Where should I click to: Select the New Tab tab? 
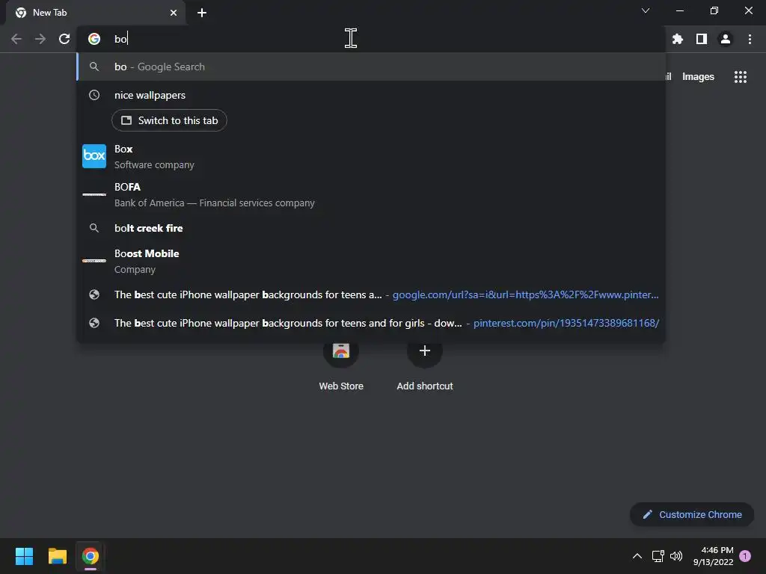coord(96,13)
